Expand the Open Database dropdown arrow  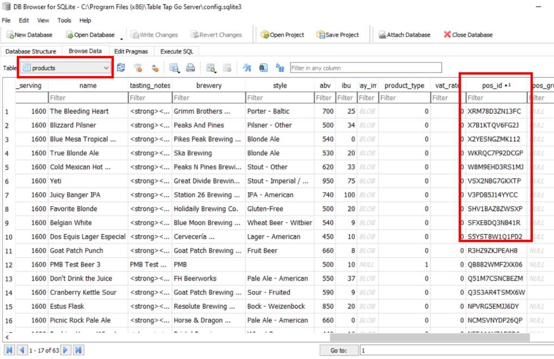121,39
